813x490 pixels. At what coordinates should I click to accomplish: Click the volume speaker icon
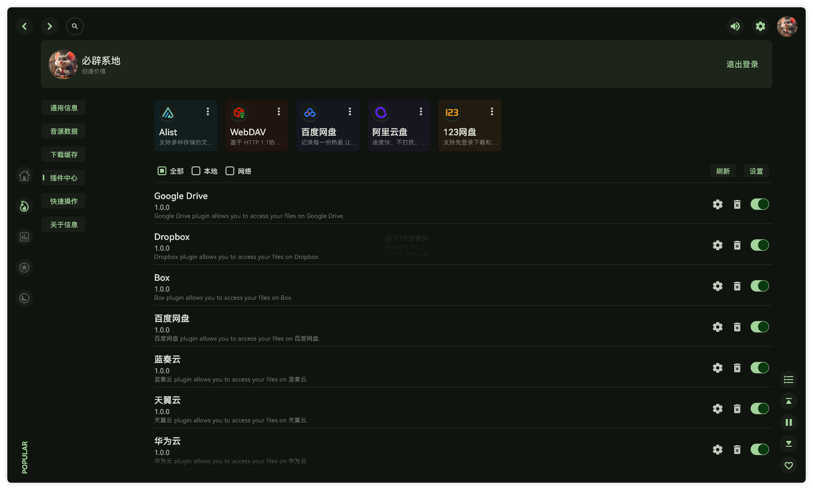click(x=735, y=26)
